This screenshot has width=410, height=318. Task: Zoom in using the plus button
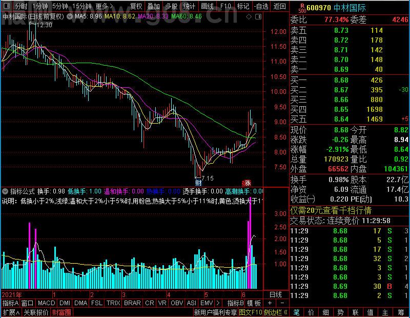click(270, 303)
